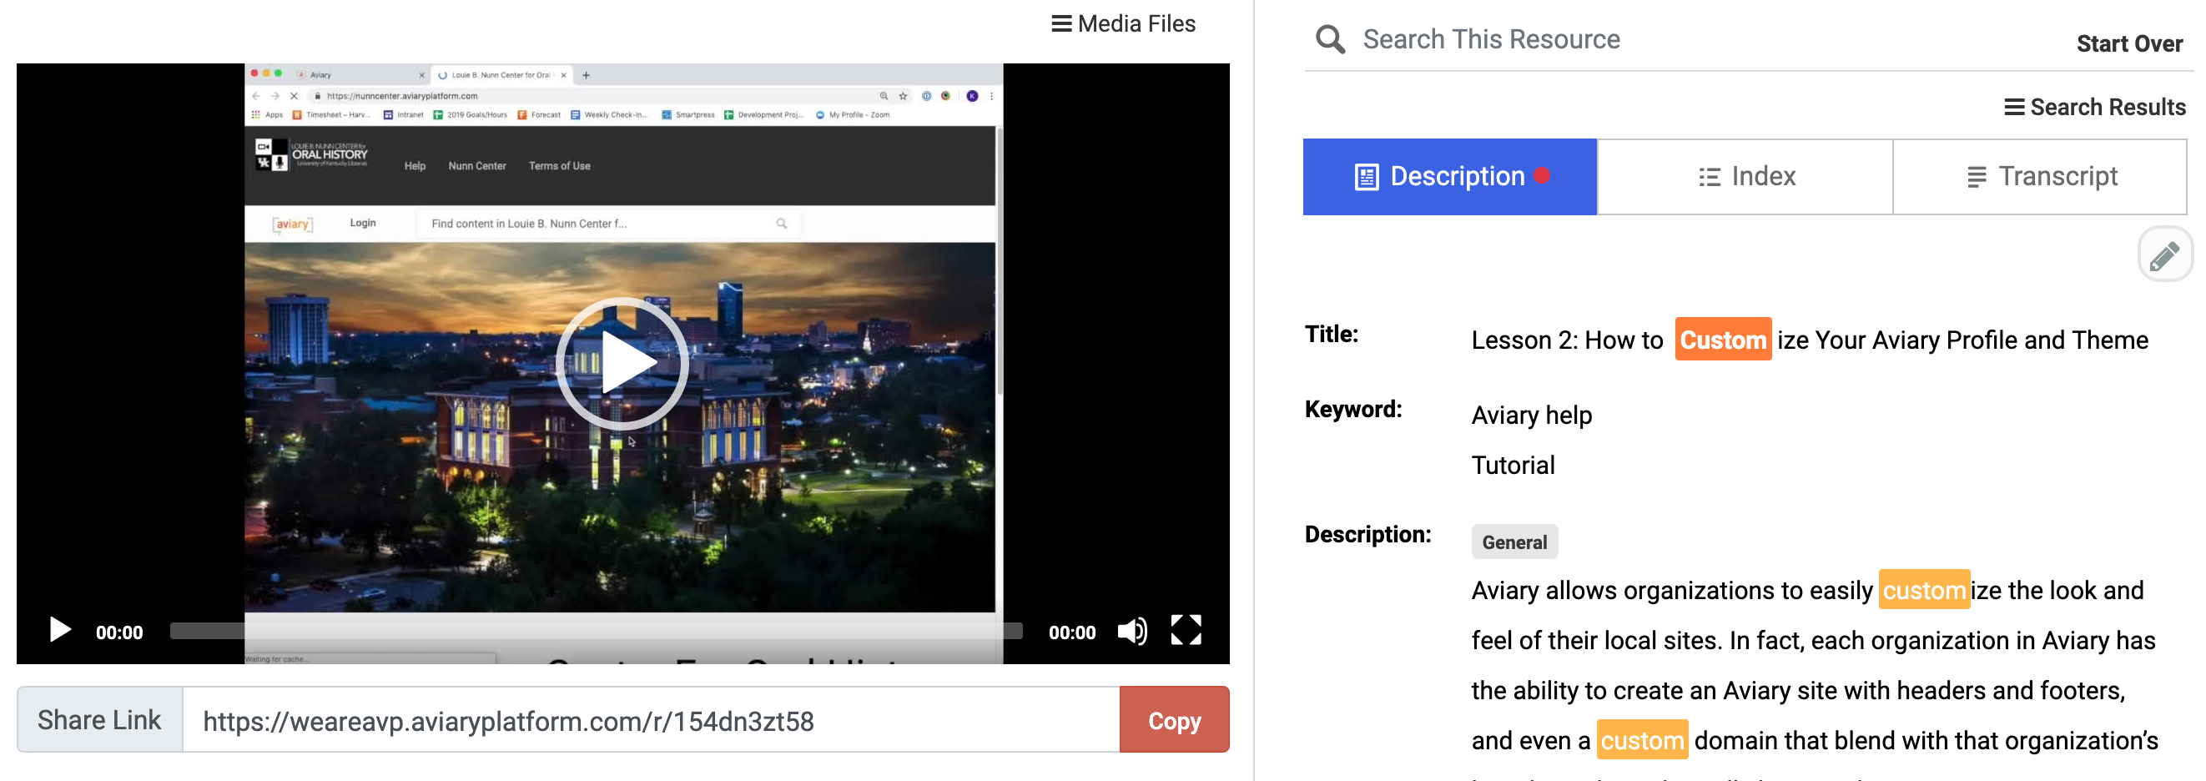This screenshot has width=2206, height=781.
Task: Click Start Over
Action: 2129,43
